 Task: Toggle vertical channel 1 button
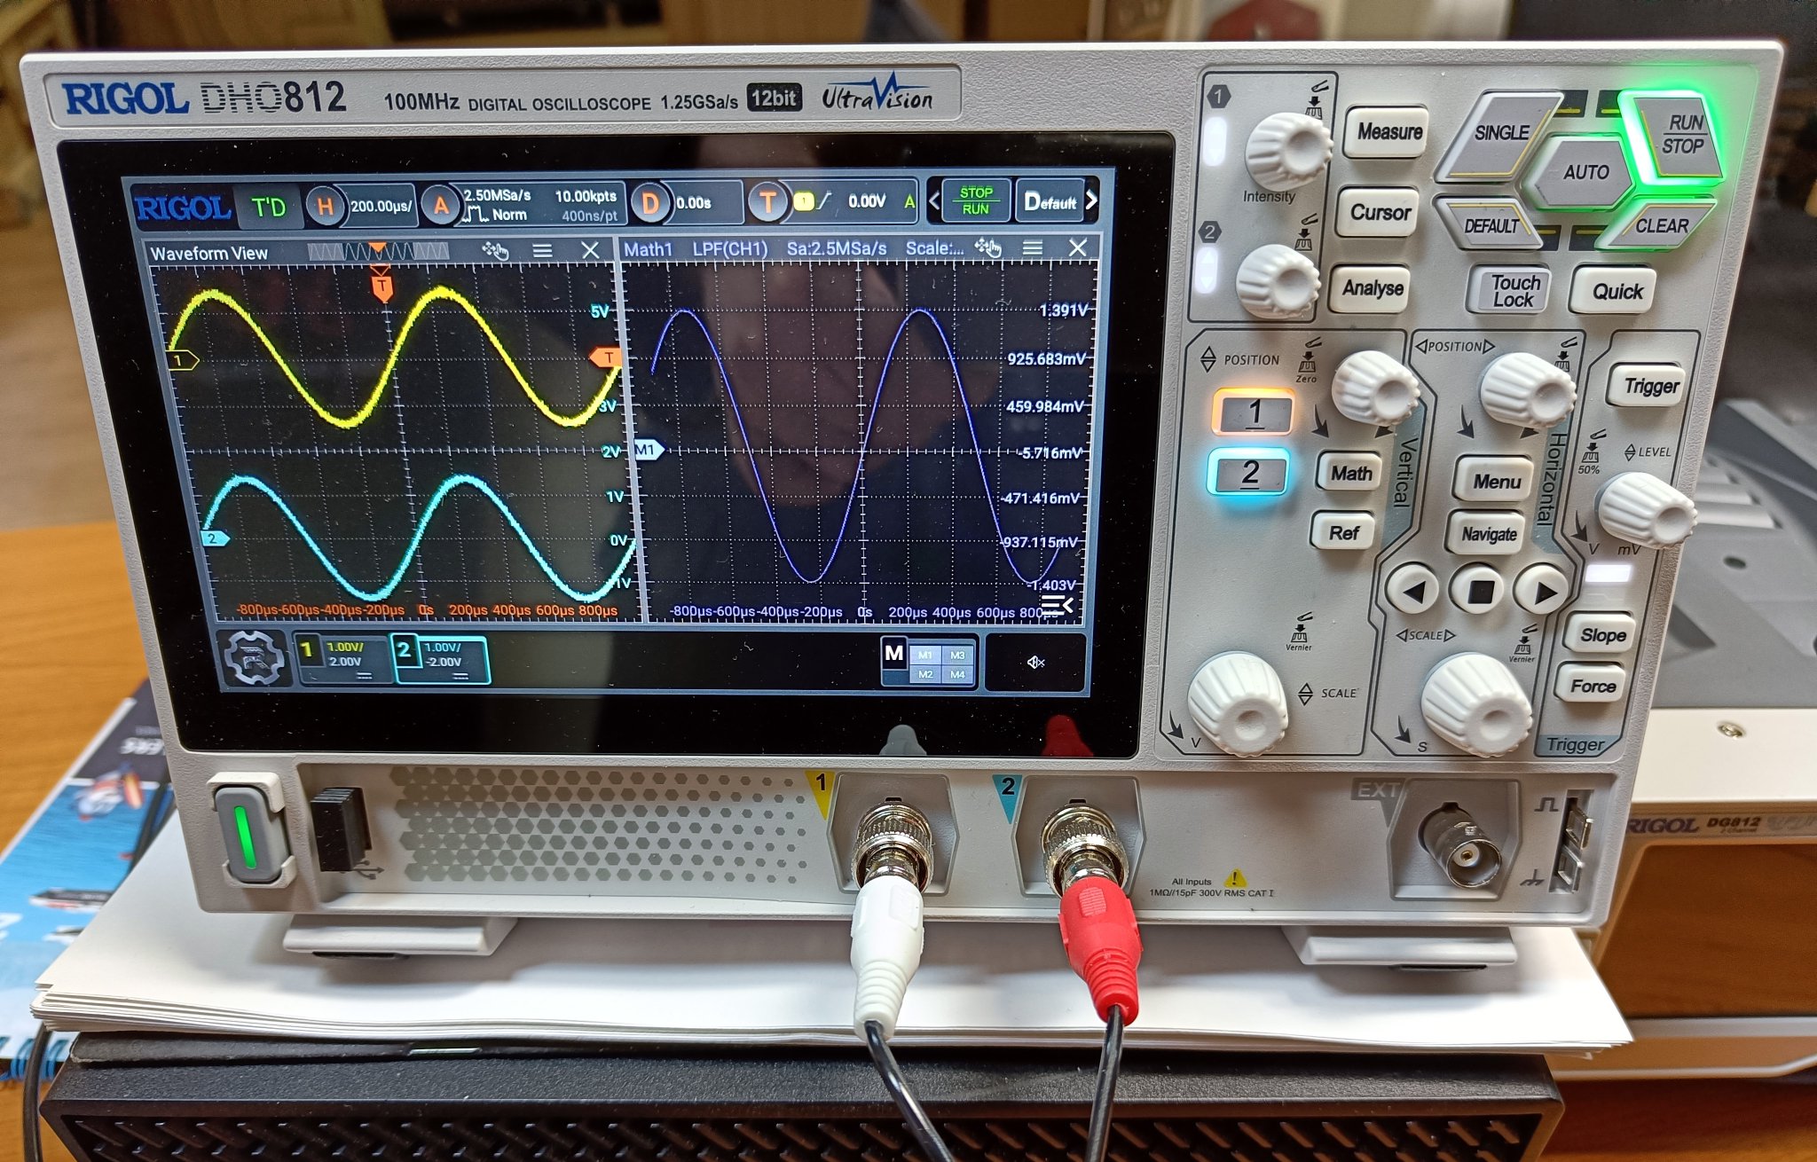coord(1253,412)
